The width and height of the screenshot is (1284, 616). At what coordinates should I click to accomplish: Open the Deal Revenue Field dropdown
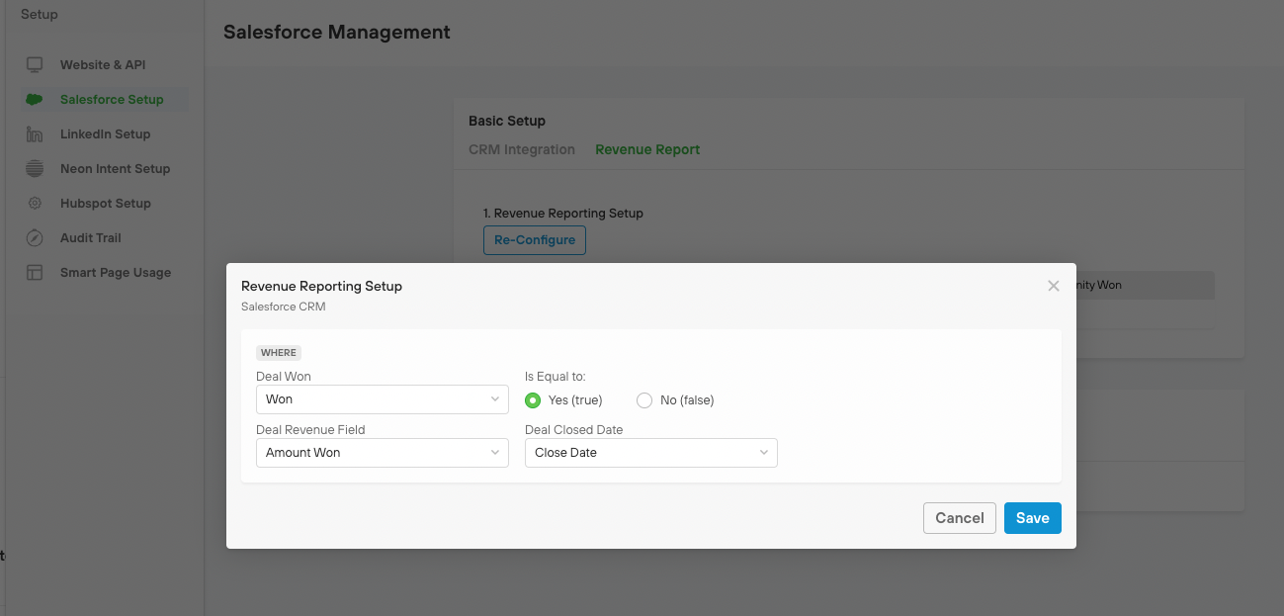[x=383, y=453]
